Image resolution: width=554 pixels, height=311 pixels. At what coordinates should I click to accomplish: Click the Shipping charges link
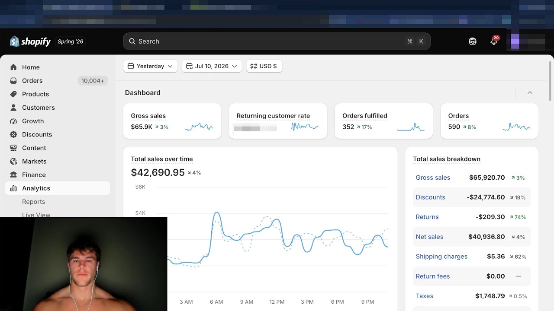441,257
